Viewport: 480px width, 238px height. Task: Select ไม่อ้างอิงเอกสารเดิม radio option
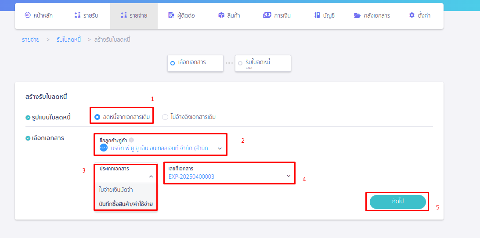click(x=165, y=117)
